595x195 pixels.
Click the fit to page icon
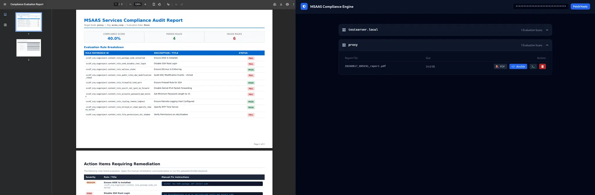click(x=154, y=4)
